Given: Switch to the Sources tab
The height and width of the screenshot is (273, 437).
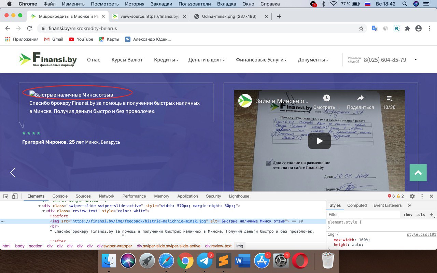Looking at the screenshot, I should 83,196.
